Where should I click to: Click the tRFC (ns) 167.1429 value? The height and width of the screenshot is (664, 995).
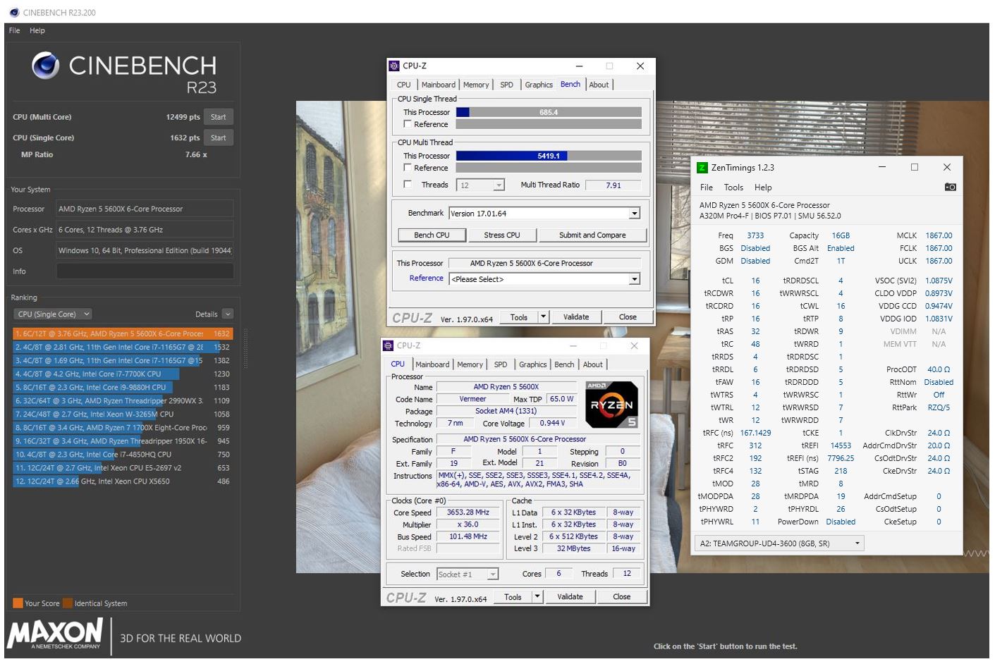[x=755, y=433]
